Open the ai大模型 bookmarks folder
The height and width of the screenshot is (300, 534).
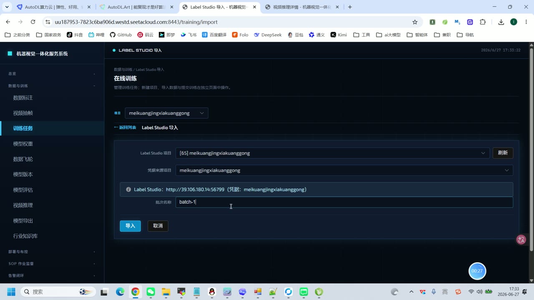(x=388, y=35)
